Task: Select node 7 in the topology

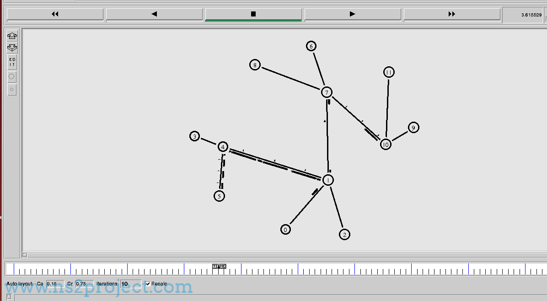Action: click(327, 92)
